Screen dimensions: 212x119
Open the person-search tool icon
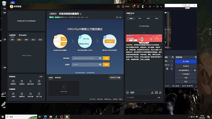(x=30, y=95)
